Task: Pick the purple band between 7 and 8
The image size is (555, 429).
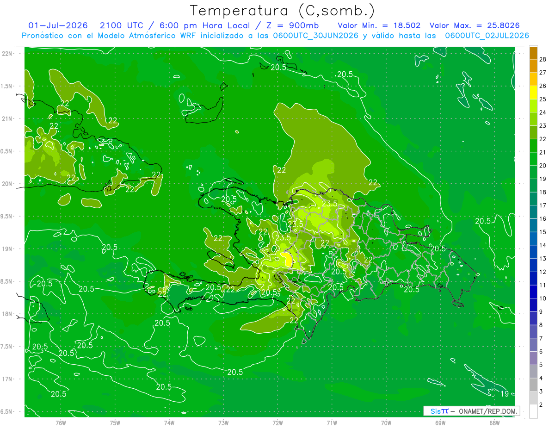Action: click(x=533, y=332)
